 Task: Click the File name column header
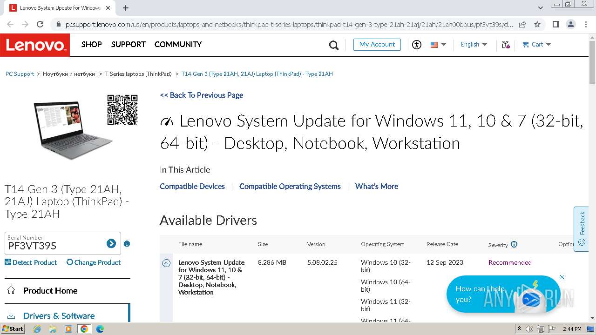click(x=190, y=244)
